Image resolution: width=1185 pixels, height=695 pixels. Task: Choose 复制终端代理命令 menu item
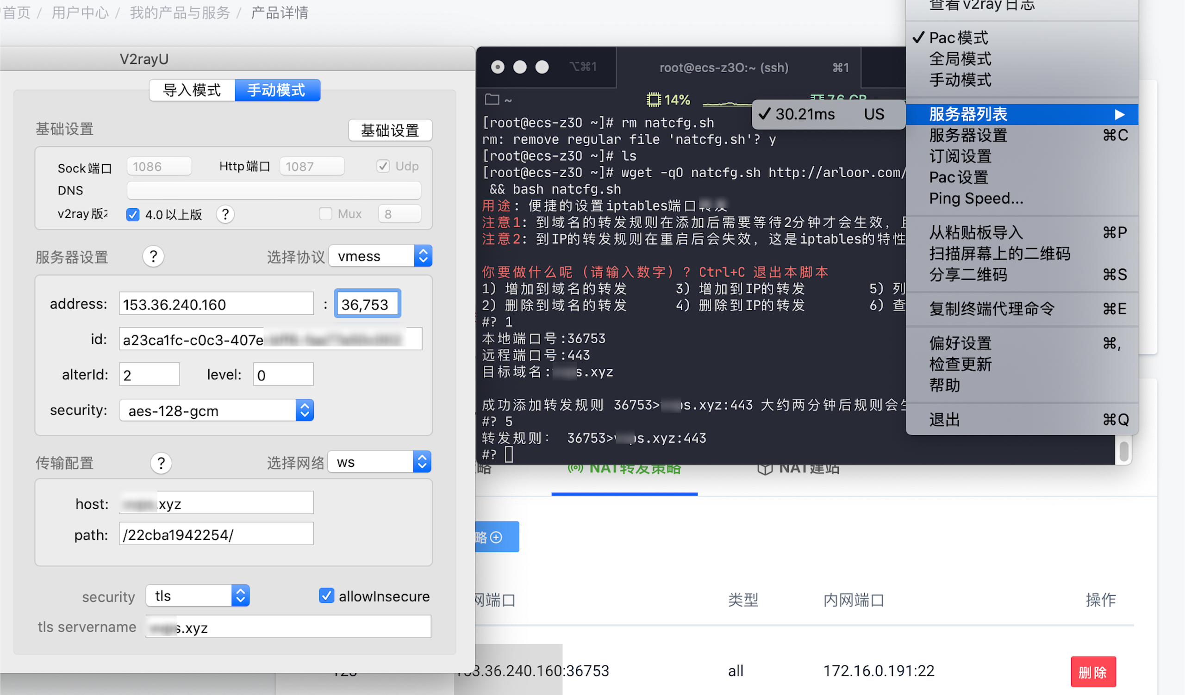(1022, 309)
